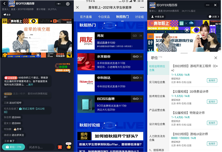Tap the job sheet handle bar
222x152 pixels.
click(184, 53)
